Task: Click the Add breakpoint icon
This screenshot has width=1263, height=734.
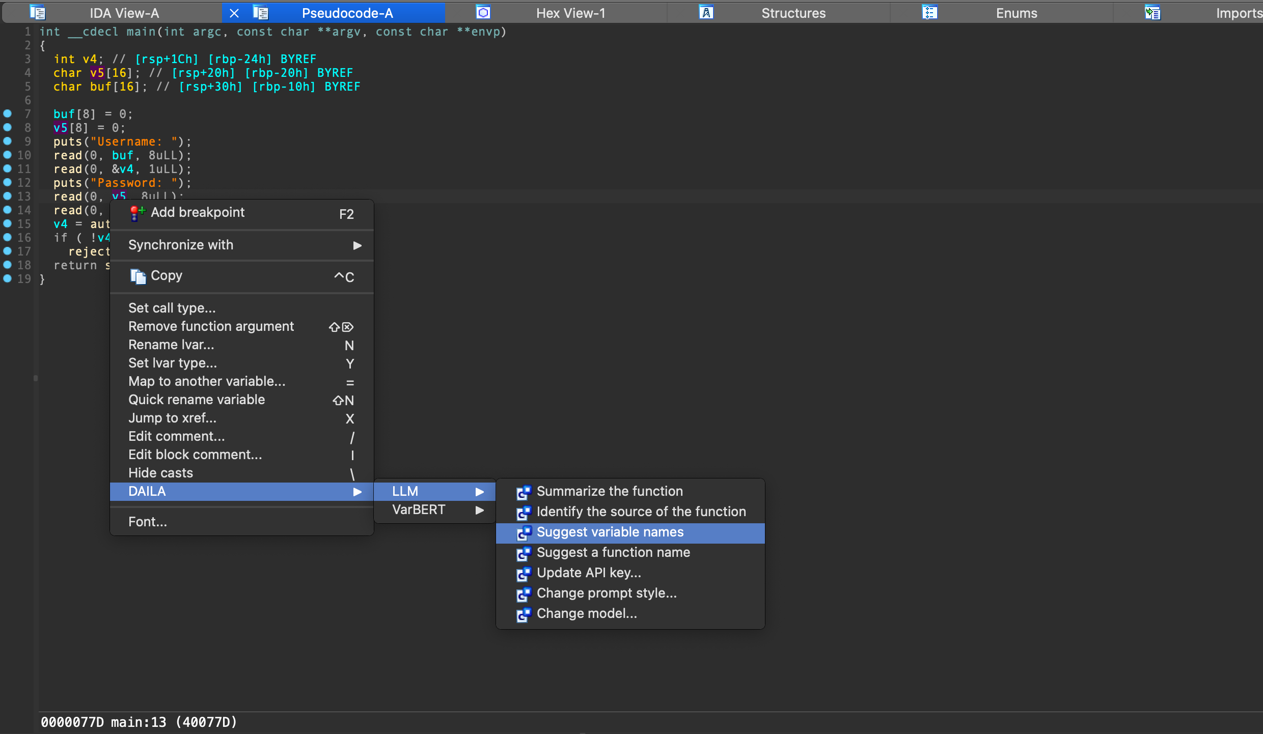Action: click(x=137, y=213)
